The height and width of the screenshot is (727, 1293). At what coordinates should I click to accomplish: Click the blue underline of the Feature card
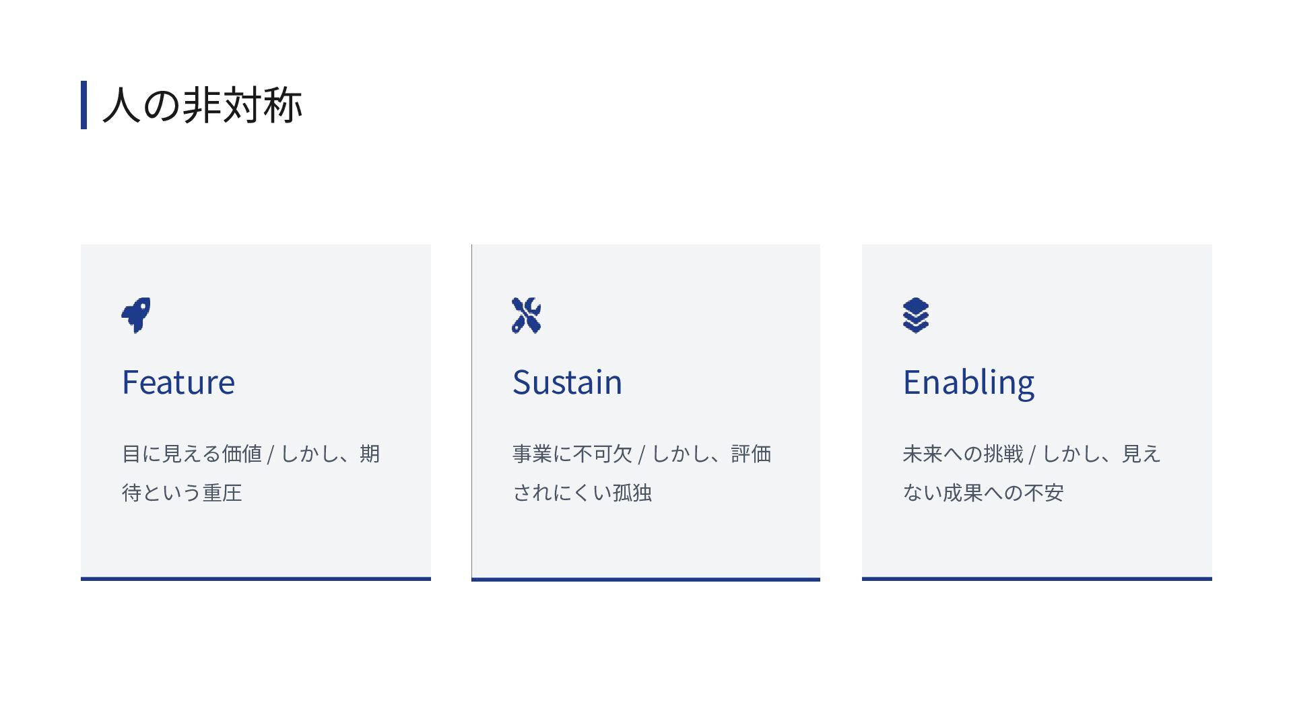[256, 578]
